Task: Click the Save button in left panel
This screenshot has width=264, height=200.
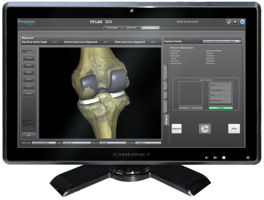Action: coord(29,135)
